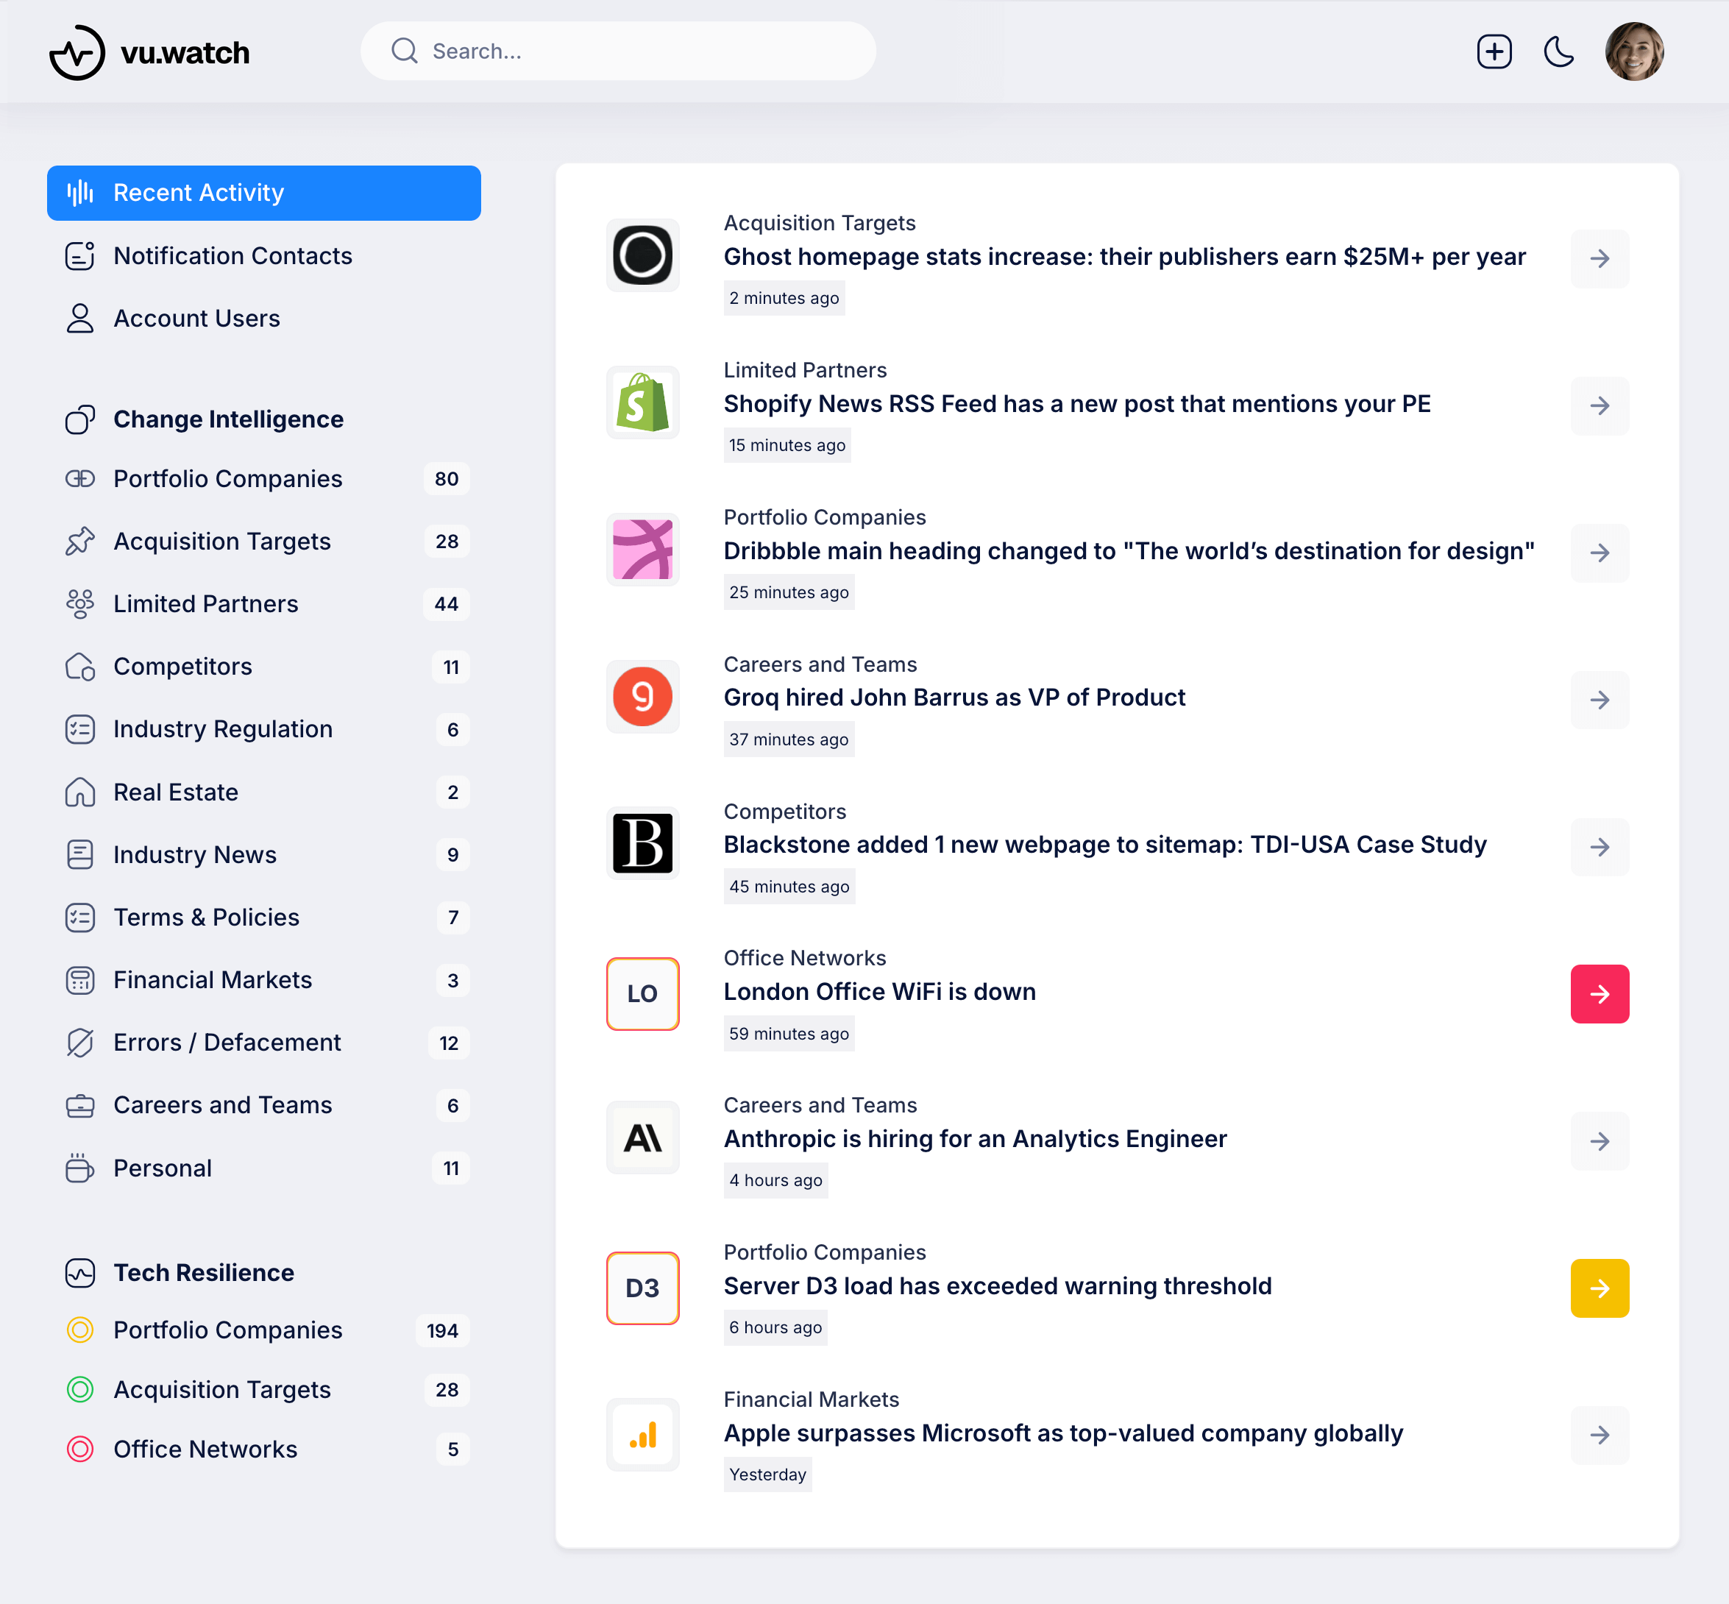Click the Blackstone logo in the feed
The height and width of the screenshot is (1604, 1729).
642,845
